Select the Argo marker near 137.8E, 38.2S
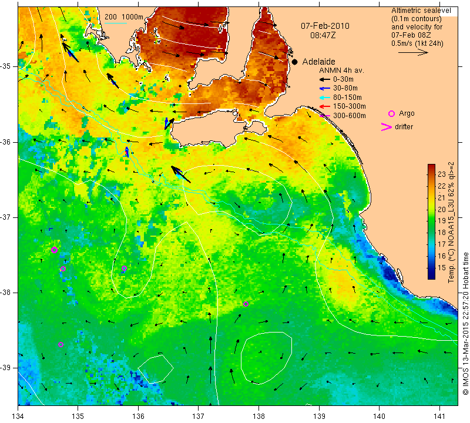 (x=246, y=304)
